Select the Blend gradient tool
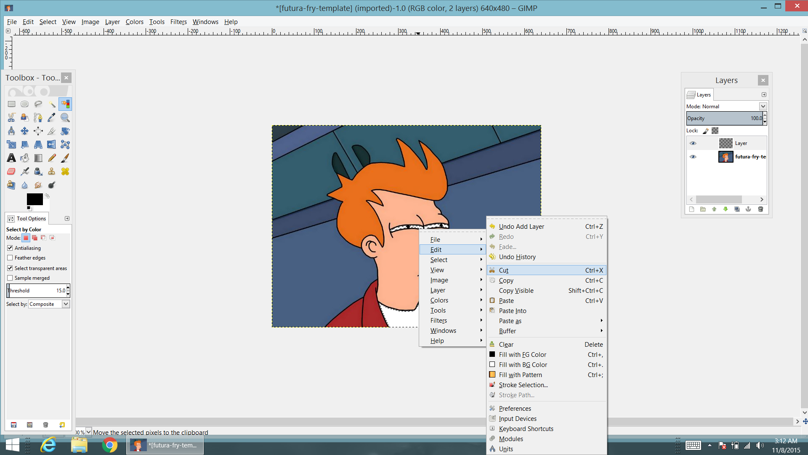This screenshot has width=808, height=455. (x=38, y=158)
